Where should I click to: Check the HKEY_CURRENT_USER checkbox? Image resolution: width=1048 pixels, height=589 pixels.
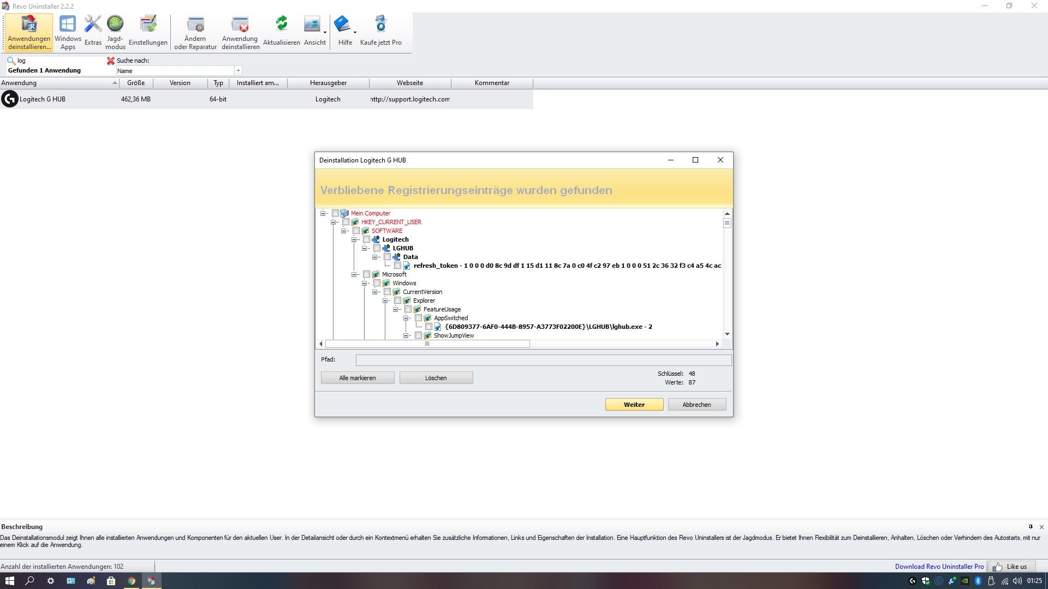346,222
